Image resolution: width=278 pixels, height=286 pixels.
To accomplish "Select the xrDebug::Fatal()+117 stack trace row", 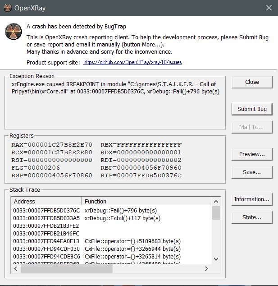I will (111, 218).
